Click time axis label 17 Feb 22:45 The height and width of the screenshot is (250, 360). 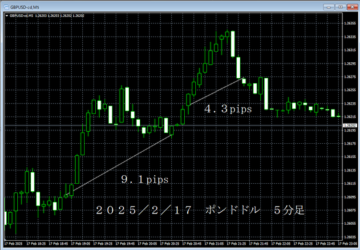point(326,244)
